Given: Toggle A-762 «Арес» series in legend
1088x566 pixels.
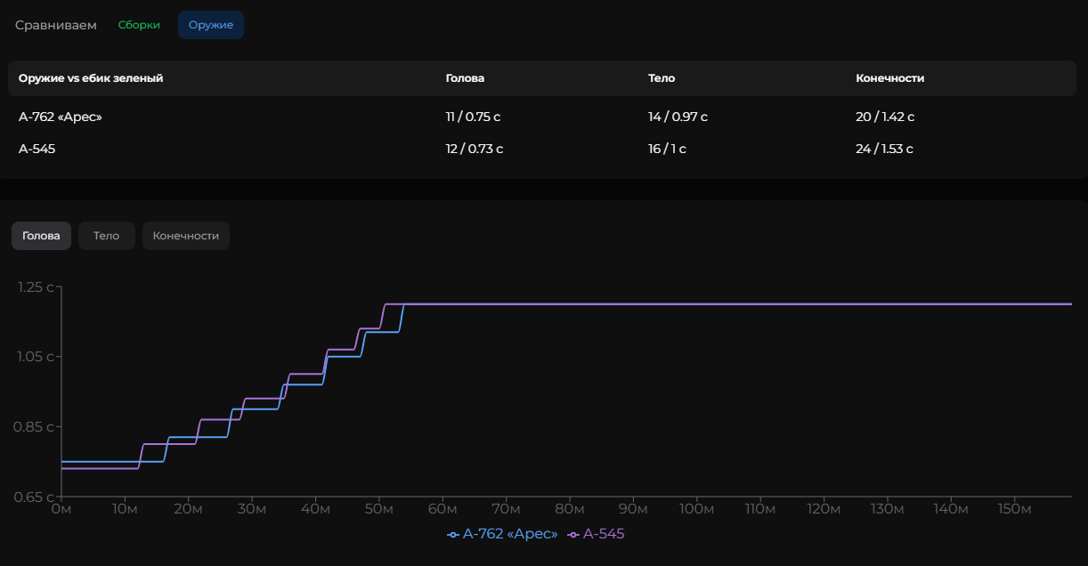Looking at the screenshot, I should click(502, 534).
